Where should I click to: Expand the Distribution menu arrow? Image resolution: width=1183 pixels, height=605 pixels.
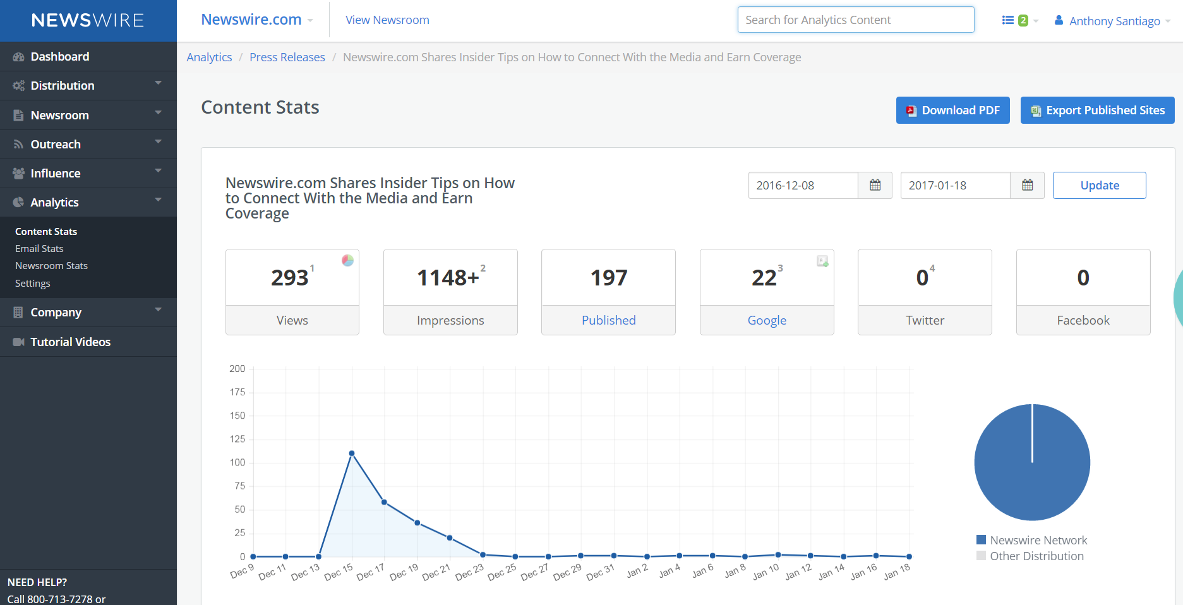(158, 83)
